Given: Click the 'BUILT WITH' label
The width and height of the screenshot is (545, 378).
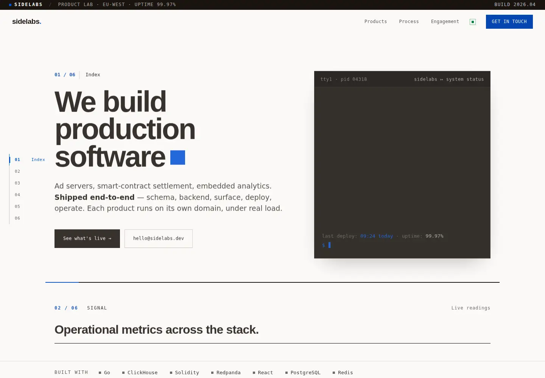Looking at the screenshot, I should [x=71, y=372].
